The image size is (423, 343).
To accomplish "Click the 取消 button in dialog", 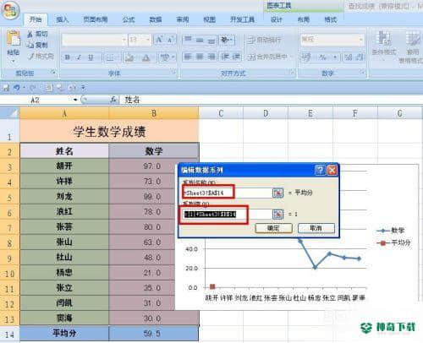I will point(316,228).
